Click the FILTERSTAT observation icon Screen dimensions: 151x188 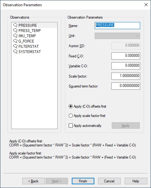(15, 46)
